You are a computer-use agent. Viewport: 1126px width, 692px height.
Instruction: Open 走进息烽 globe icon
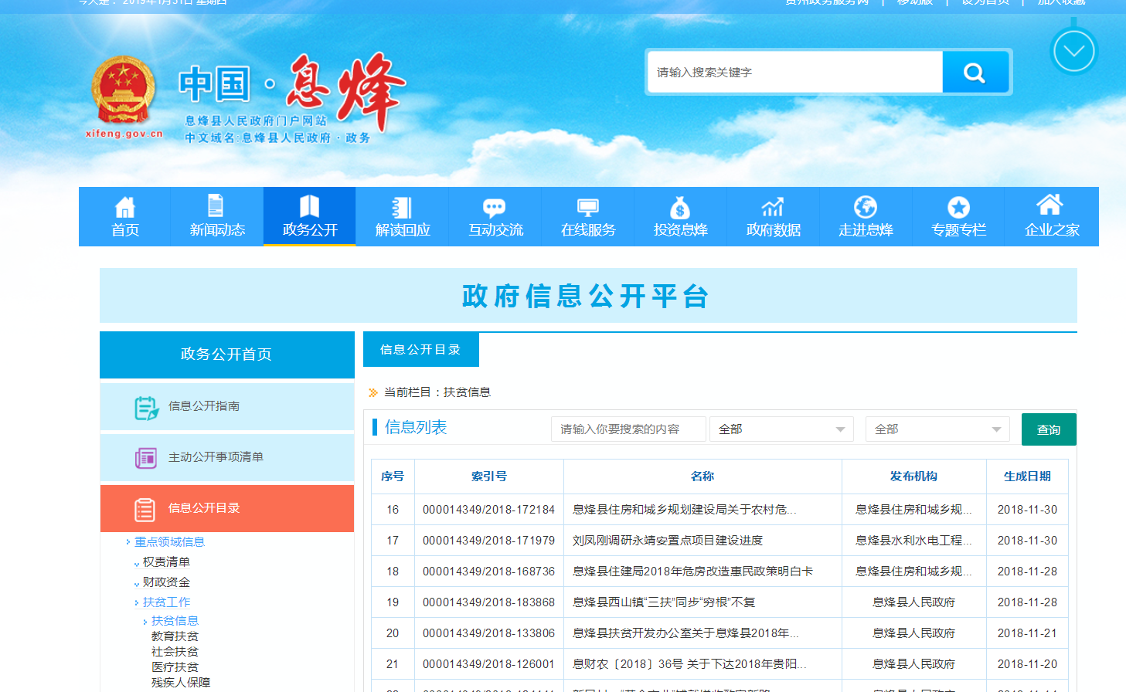(x=866, y=207)
